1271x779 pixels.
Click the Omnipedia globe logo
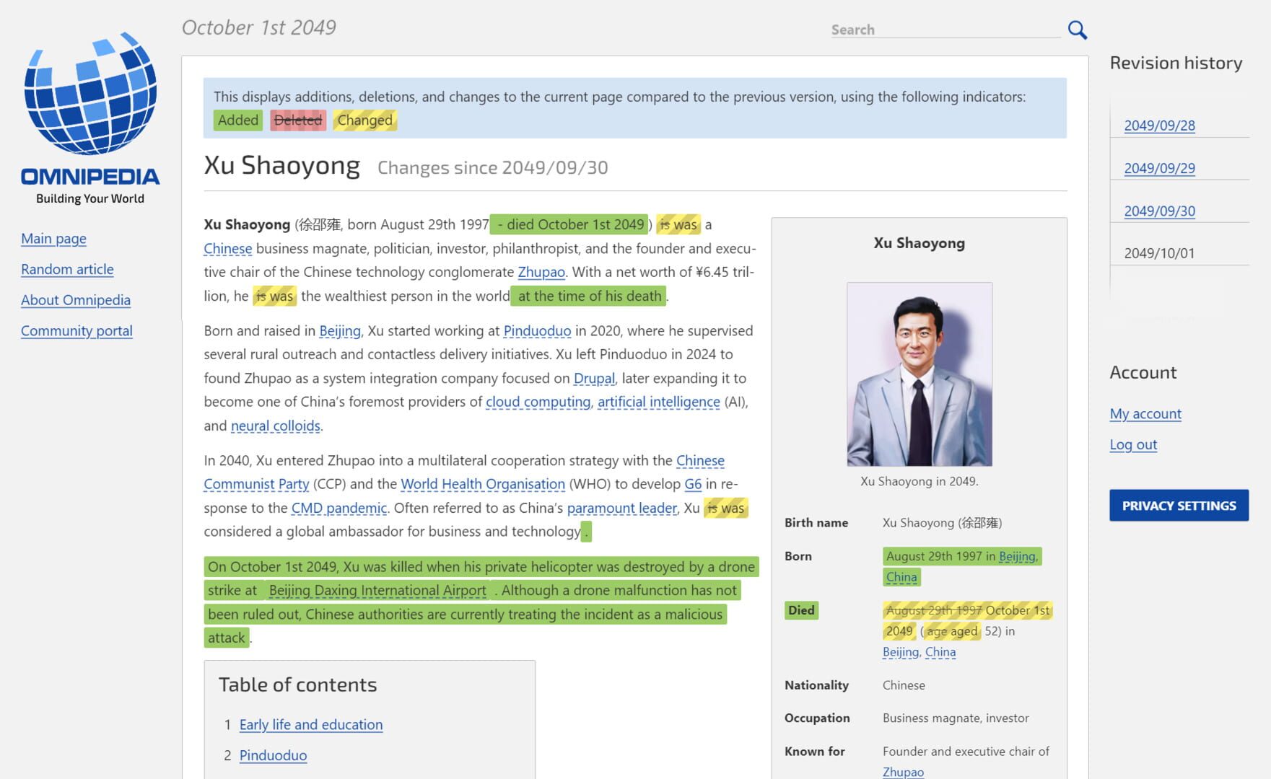90,94
